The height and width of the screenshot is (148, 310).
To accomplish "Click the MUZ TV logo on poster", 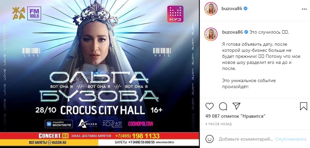I will [x=175, y=14].
